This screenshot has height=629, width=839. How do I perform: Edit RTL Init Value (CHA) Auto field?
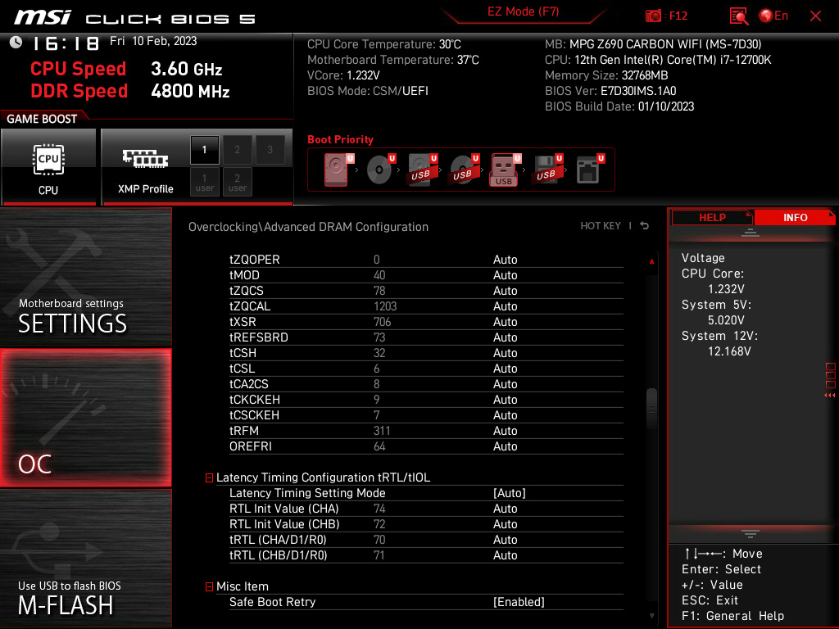pos(505,509)
